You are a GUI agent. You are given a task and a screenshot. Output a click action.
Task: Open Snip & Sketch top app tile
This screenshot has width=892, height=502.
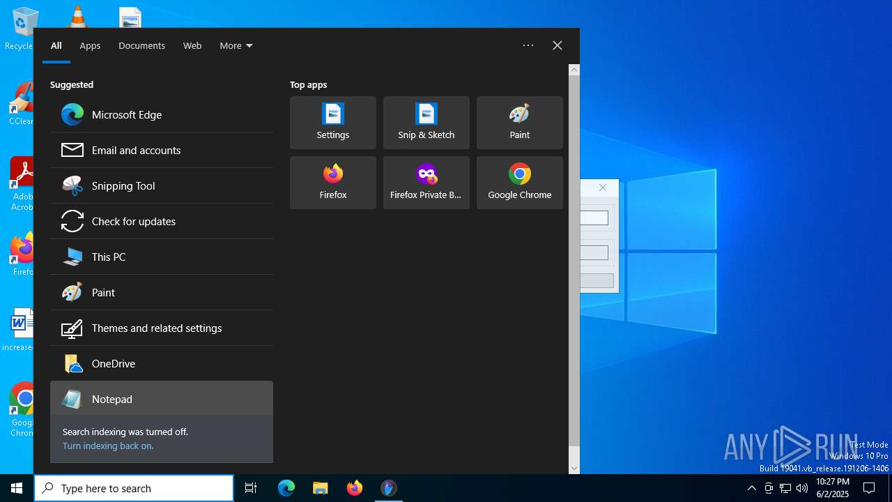pyautogui.click(x=426, y=123)
